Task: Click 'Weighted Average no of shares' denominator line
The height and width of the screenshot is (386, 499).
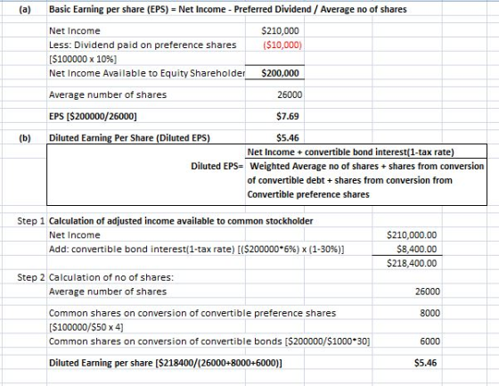Action: (x=366, y=166)
